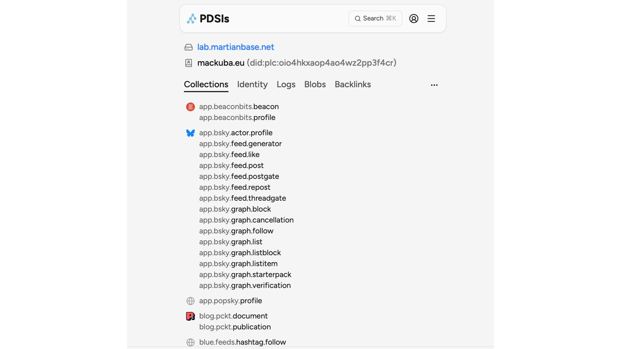Viewport: 621px width, 349px height.
Task: Click the globe icon beside app.popsky.profile
Action: point(191,301)
